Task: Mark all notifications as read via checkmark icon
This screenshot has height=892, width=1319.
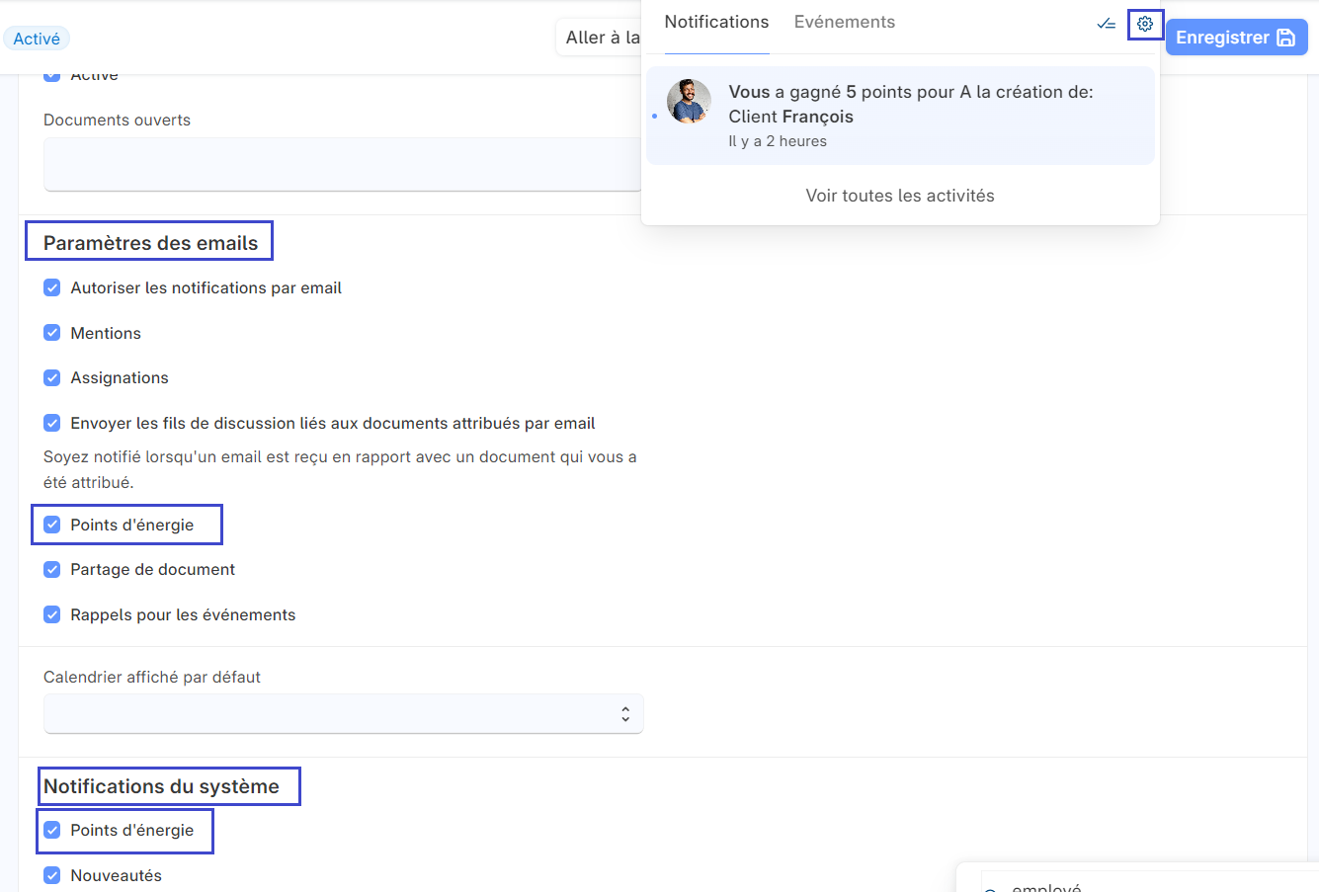Action: click(1106, 24)
